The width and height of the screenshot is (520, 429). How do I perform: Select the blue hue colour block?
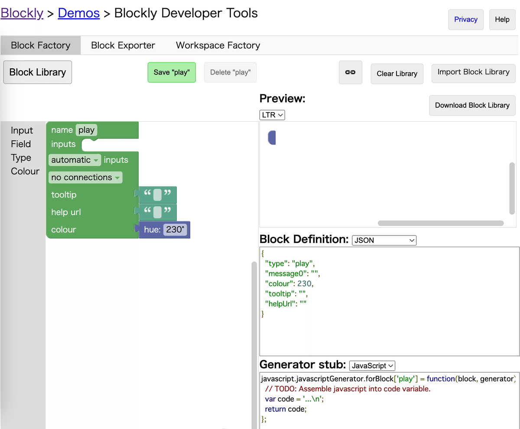[151, 229]
